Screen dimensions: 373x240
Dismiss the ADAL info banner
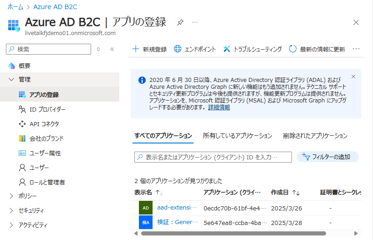pos(353,77)
